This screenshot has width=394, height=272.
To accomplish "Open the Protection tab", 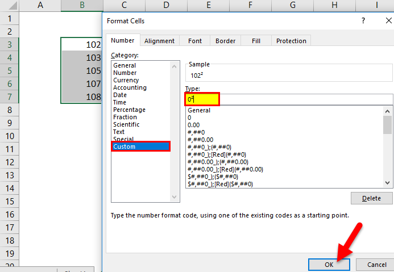I will click(x=291, y=41).
